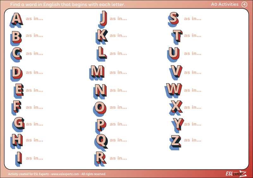Viewport: 253px width, 178px height.
Task: Click 'as in...' beside letter R
Action: (118, 158)
